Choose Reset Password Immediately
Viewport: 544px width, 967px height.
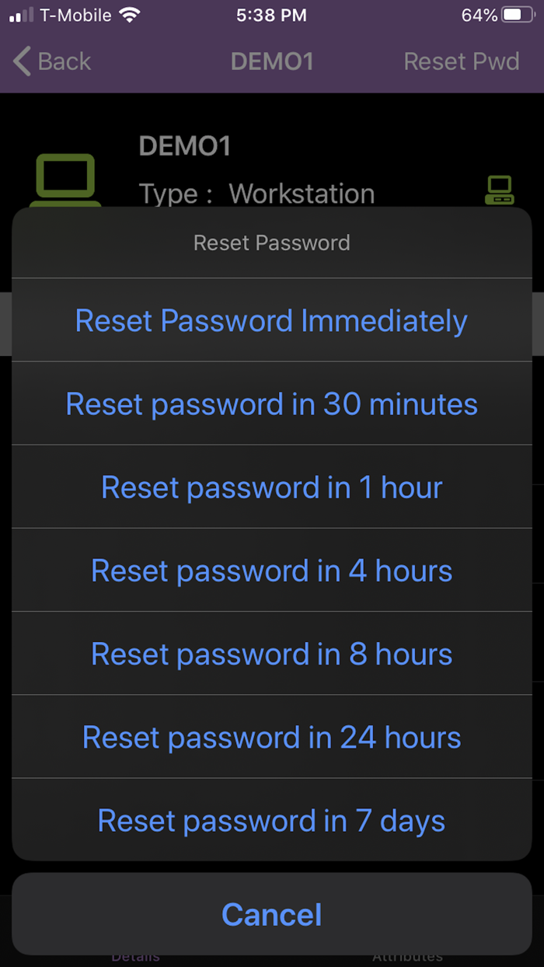click(271, 320)
